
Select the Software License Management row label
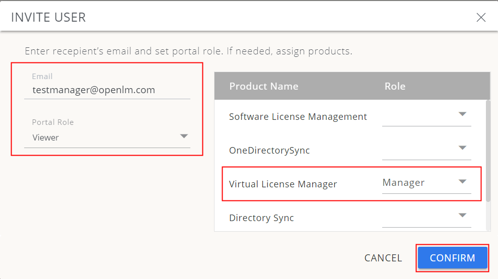pyautogui.click(x=298, y=117)
